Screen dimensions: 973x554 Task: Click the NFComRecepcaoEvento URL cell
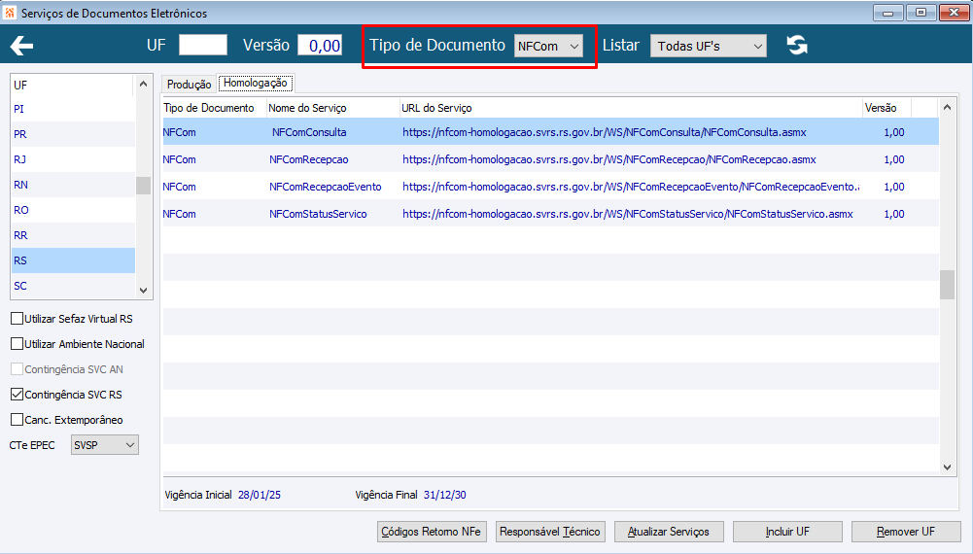tap(631, 187)
